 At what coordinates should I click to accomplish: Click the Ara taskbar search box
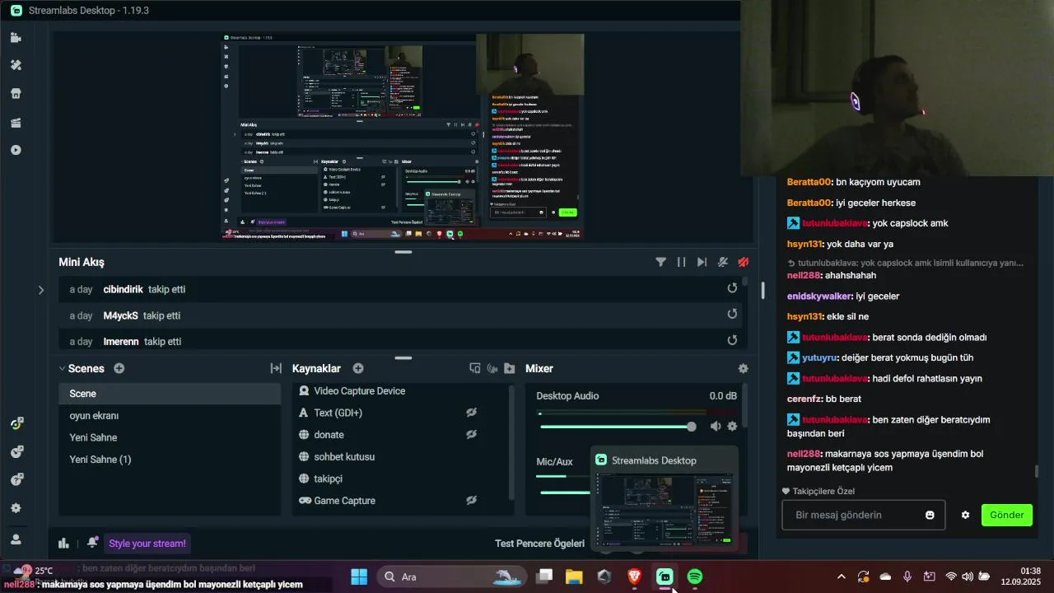[454, 577]
